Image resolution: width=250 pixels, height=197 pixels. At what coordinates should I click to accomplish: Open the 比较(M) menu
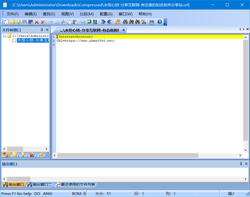point(86,14)
